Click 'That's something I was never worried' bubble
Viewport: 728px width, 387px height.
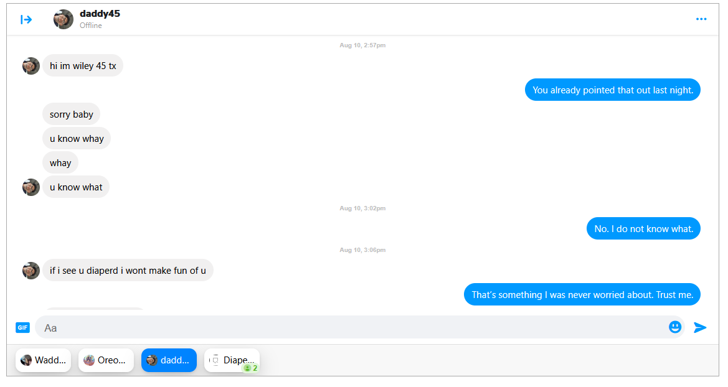tap(582, 295)
